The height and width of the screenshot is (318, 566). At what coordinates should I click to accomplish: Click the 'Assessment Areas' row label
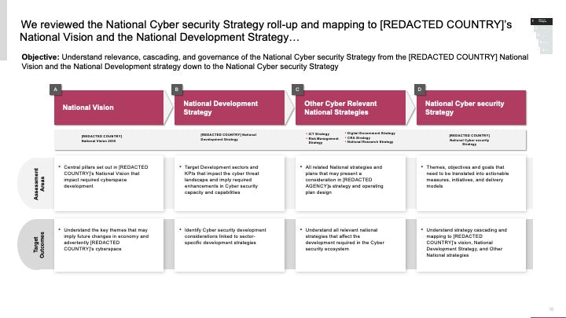39,184
